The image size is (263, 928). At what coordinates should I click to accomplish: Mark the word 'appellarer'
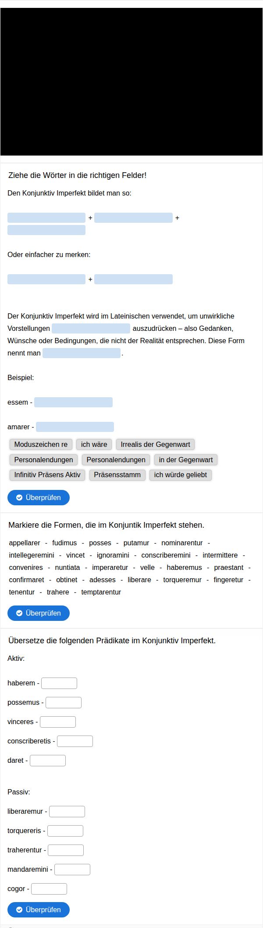click(25, 543)
